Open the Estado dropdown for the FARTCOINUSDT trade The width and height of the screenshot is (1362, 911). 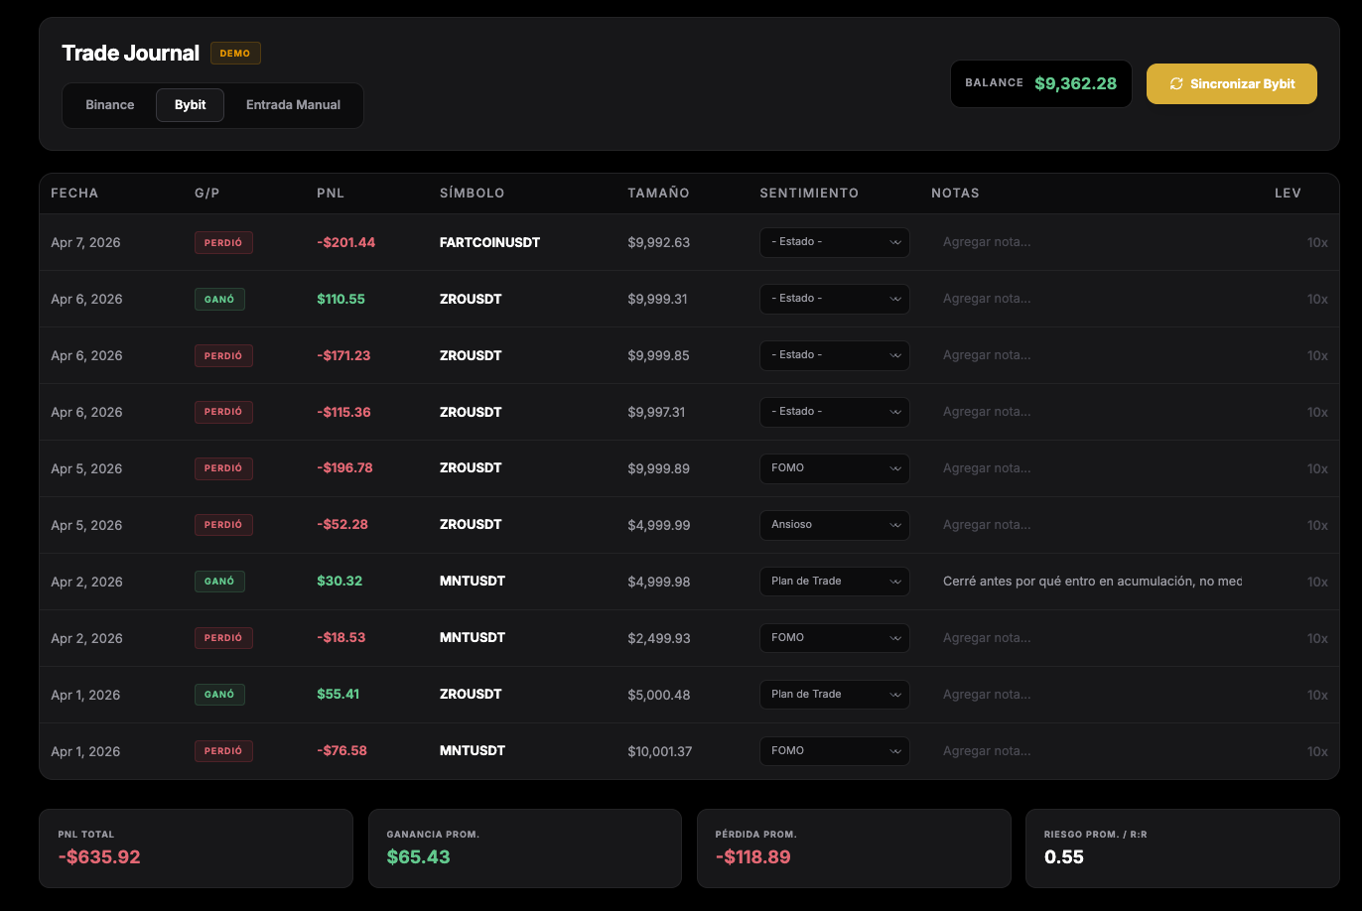coord(834,242)
